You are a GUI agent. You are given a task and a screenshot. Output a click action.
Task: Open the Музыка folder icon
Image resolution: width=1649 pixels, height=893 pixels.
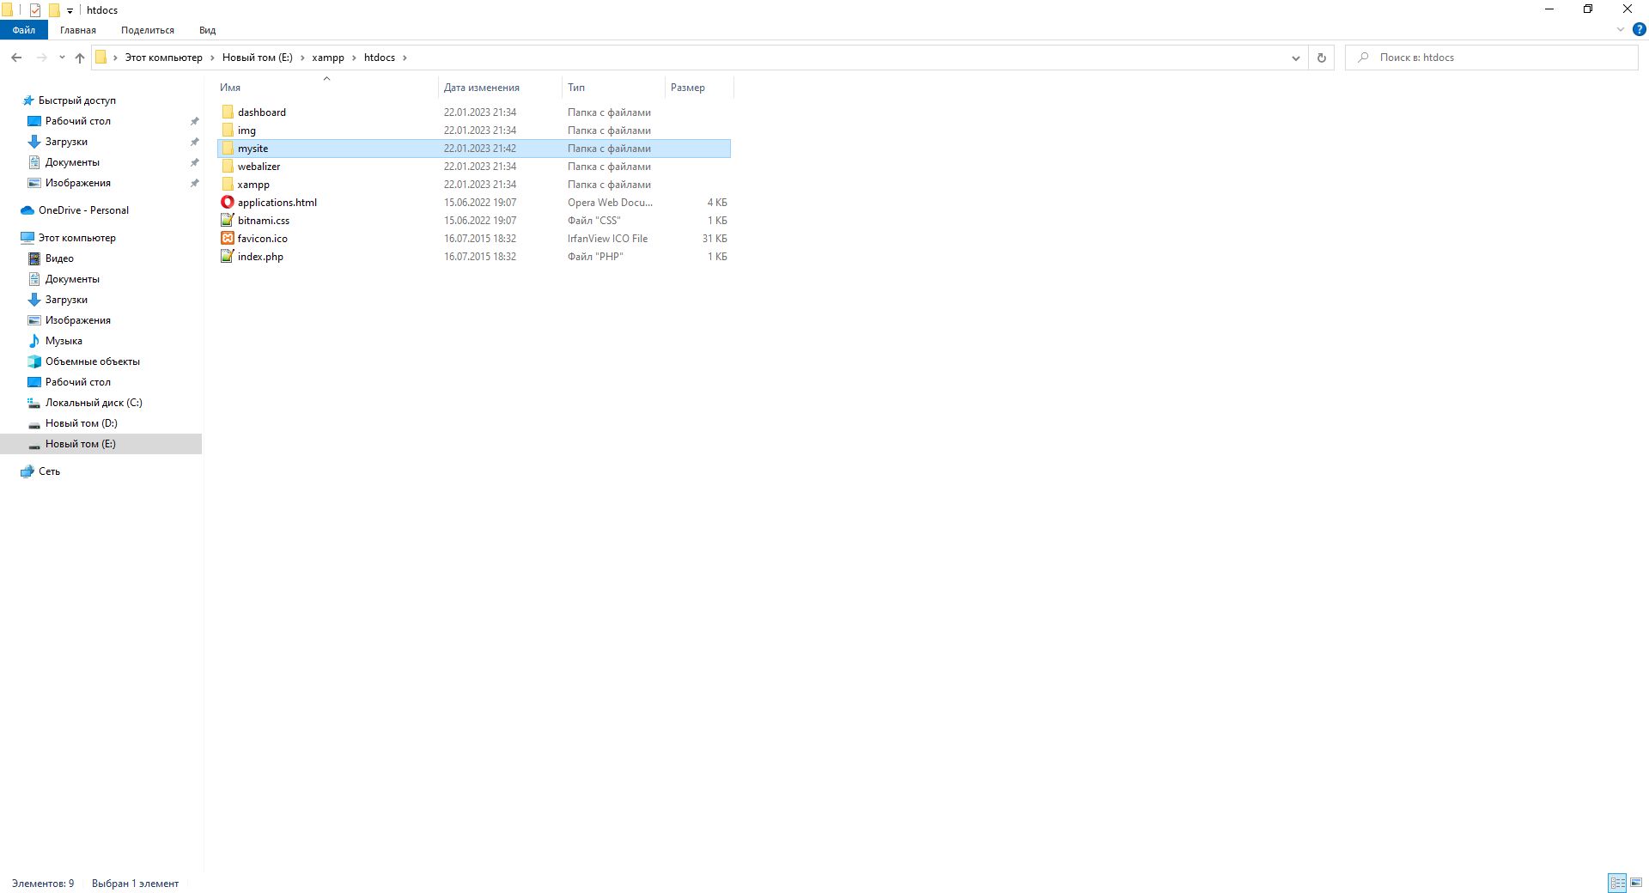coord(34,341)
